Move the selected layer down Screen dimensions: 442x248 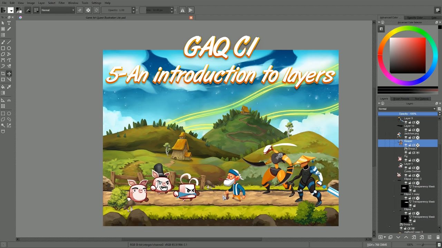(398, 237)
